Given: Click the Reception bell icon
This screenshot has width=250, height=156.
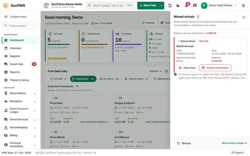Looking at the screenshot, I should pyautogui.click(x=6, y=101).
